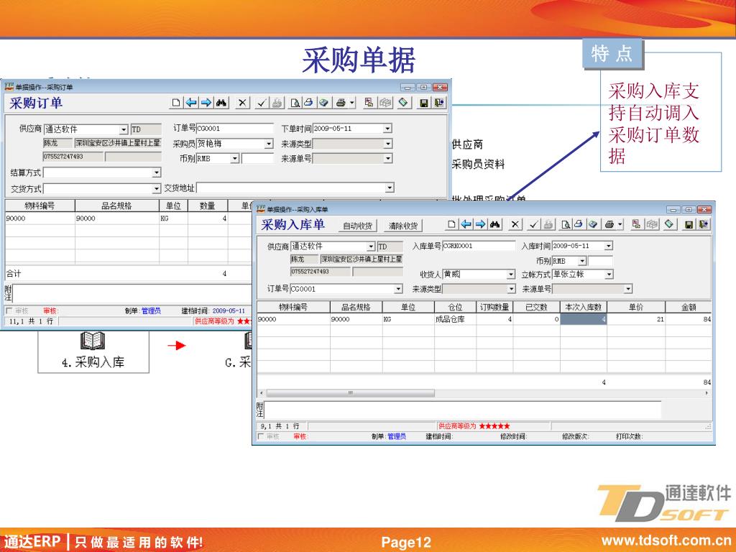736x552 pixels.
Task: Toggle 审核 checkbox in 采购订单 window
Action: click(9, 310)
